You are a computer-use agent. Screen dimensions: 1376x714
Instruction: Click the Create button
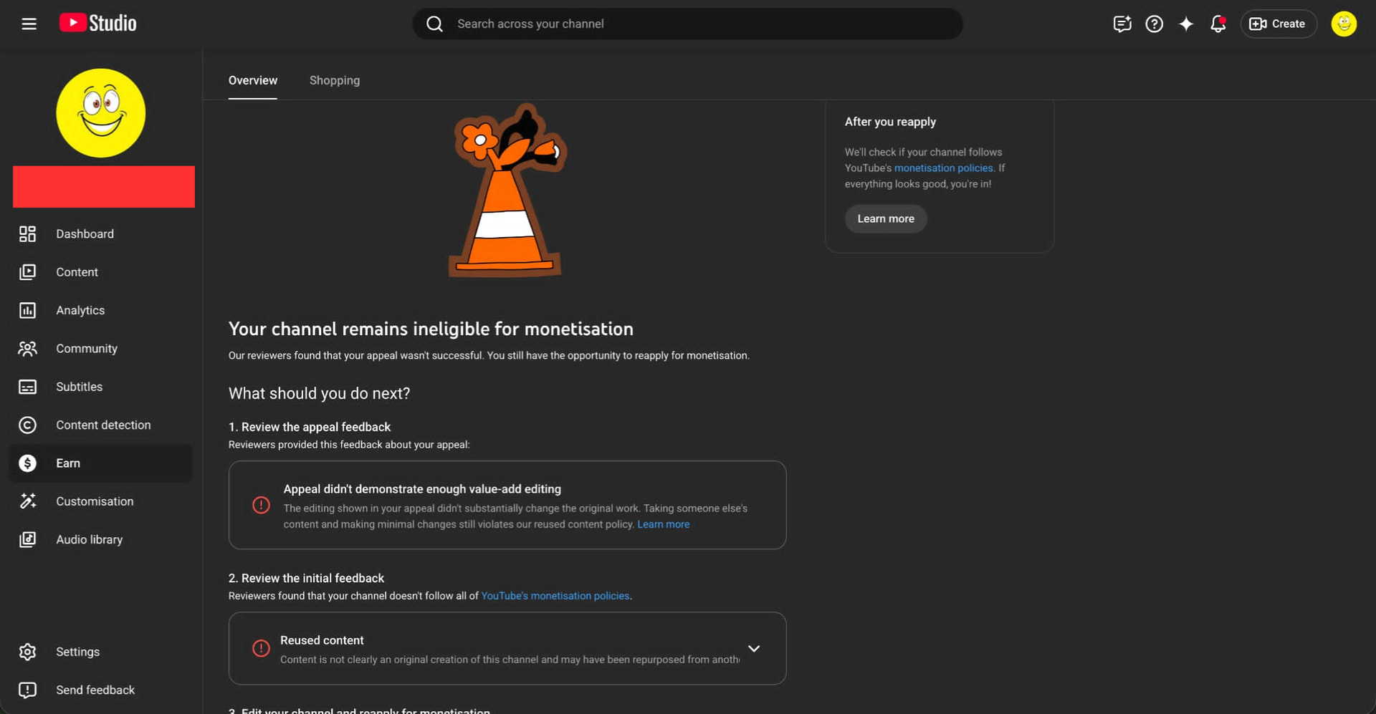pyautogui.click(x=1279, y=24)
